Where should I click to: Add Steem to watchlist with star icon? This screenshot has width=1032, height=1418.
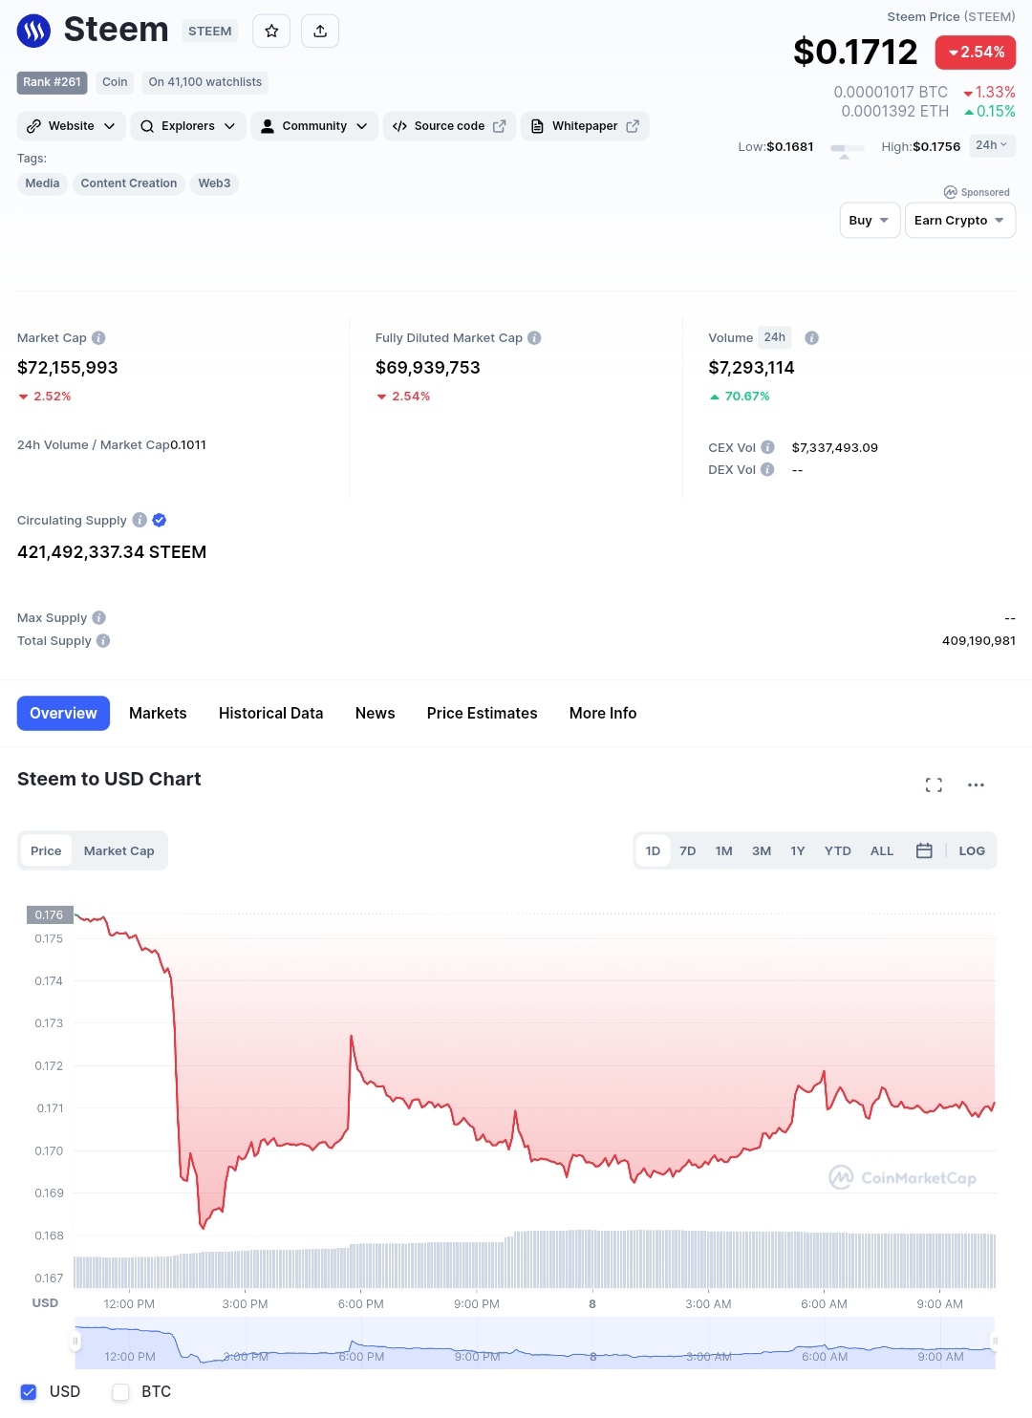(x=271, y=32)
